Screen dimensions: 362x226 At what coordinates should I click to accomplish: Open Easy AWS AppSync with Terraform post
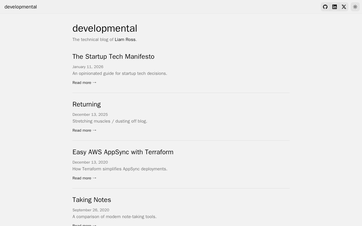coord(123,152)
